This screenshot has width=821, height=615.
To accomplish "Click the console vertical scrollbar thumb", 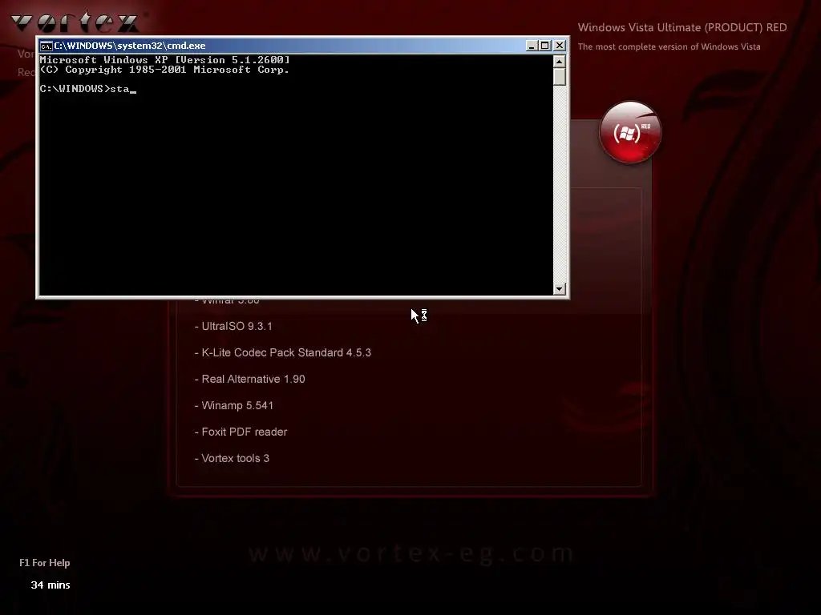I will (x=559, y=77).
